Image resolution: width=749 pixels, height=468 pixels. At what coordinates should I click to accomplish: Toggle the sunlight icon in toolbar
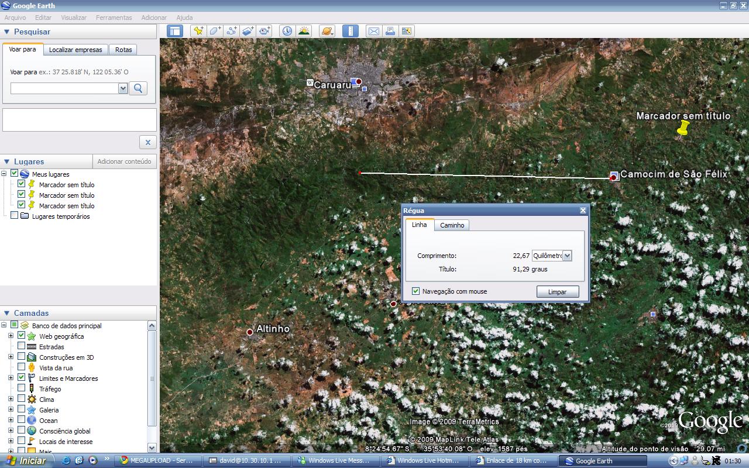(304, 31)
